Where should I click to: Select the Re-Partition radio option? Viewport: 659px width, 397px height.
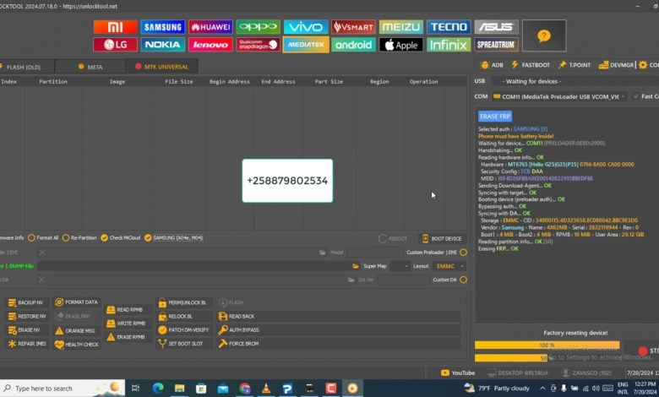(79, 238)
